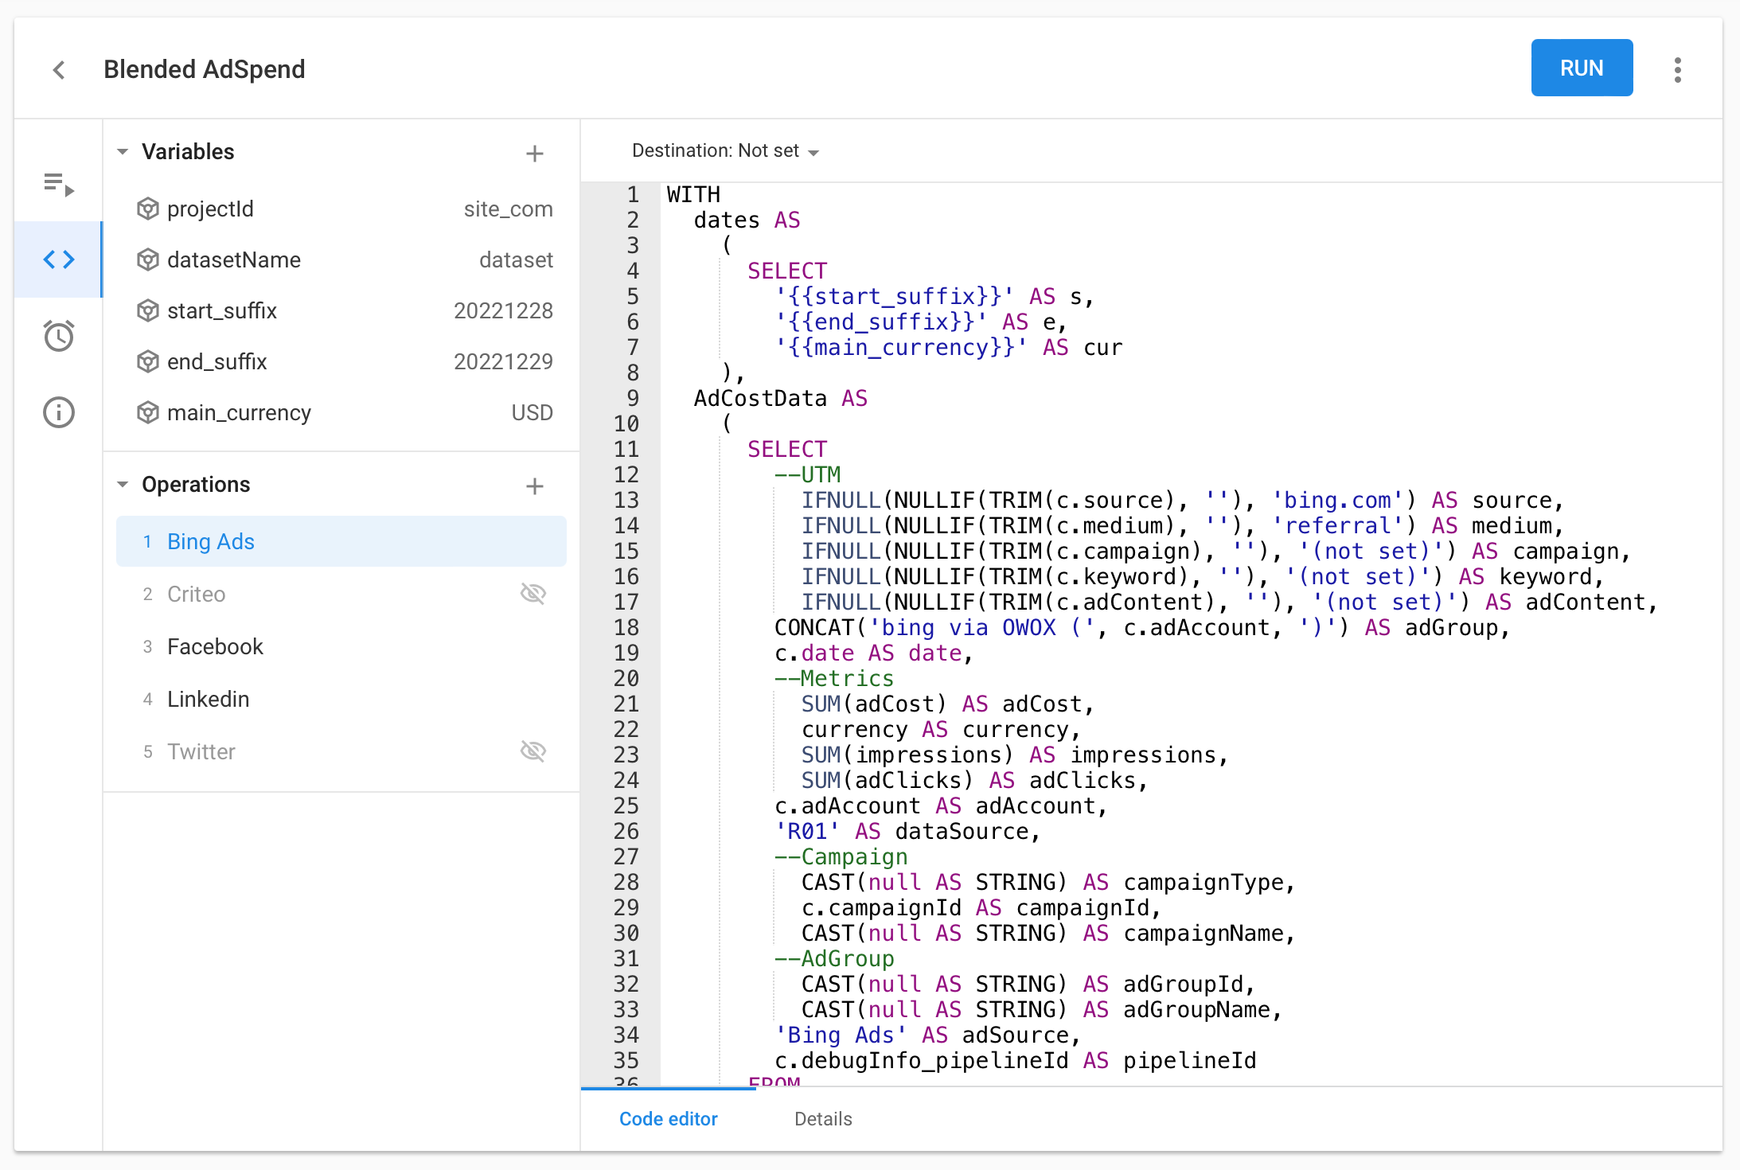Click the 20221229 variable value

click(x=503, y=362)
